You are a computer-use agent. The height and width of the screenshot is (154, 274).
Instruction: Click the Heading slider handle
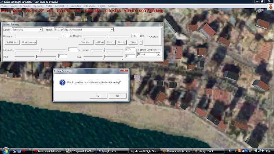108,36
